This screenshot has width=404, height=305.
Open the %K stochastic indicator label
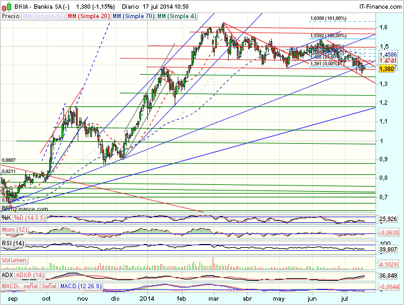point(7,217)
